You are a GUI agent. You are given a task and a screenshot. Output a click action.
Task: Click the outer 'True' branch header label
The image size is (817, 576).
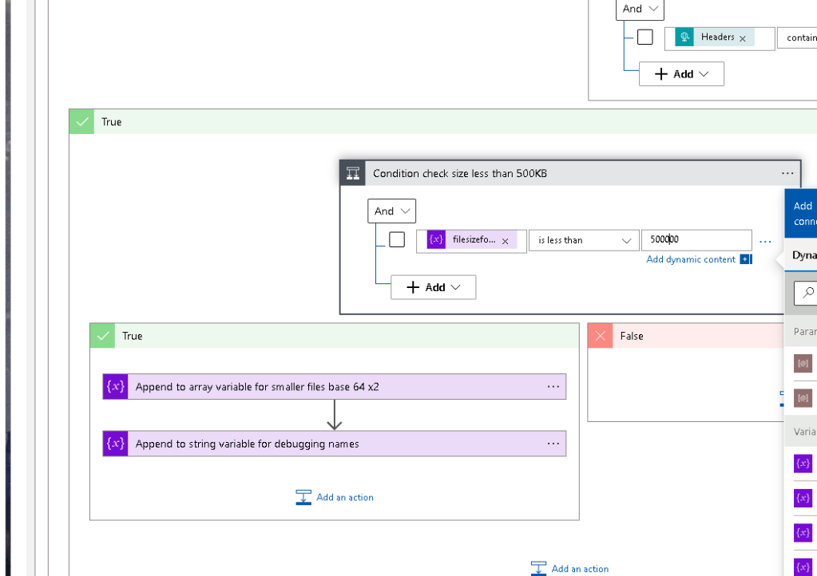(x=112, y=122)
